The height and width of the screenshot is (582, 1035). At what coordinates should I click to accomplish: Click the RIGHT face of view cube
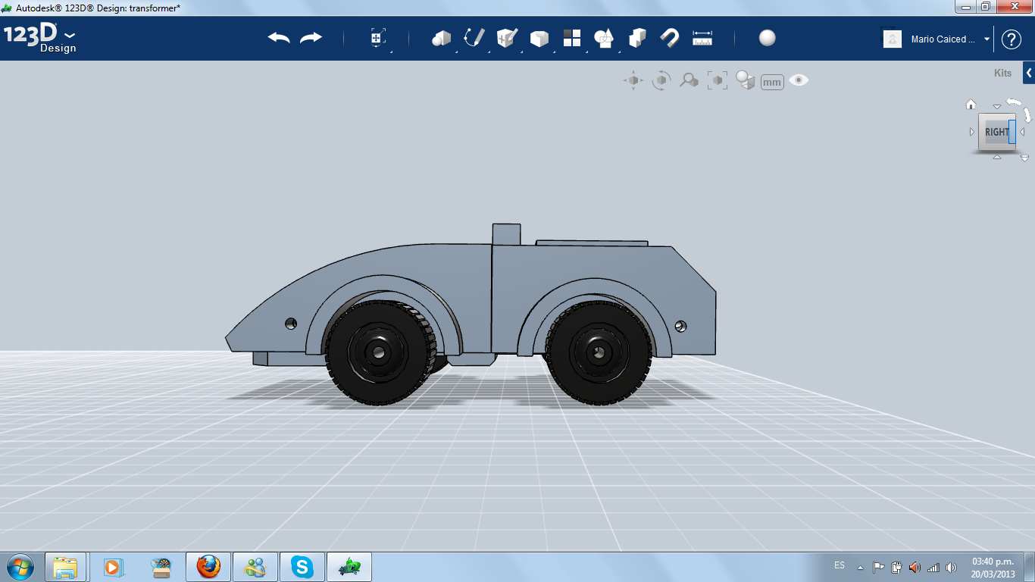pos(996,132)
